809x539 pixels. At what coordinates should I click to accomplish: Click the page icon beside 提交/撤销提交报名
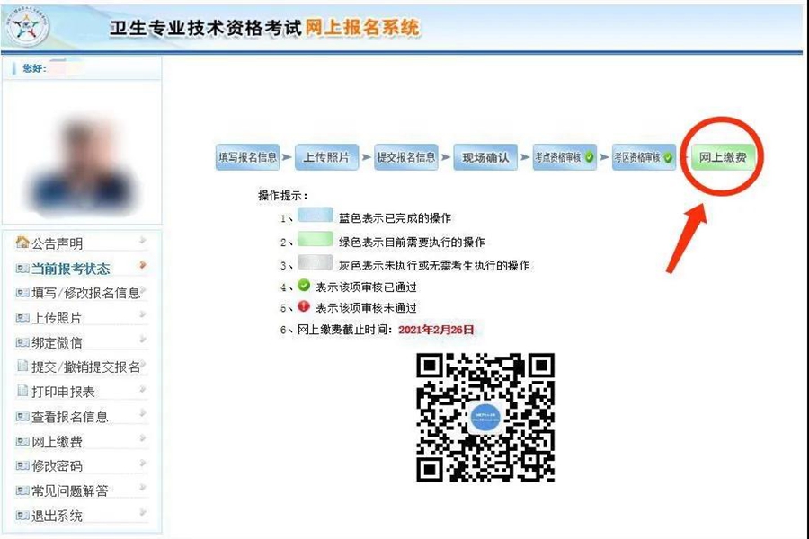coord(23,367)
